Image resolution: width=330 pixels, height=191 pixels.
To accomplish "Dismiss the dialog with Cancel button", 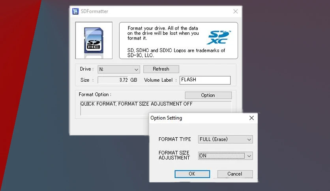I will (235, 174).
